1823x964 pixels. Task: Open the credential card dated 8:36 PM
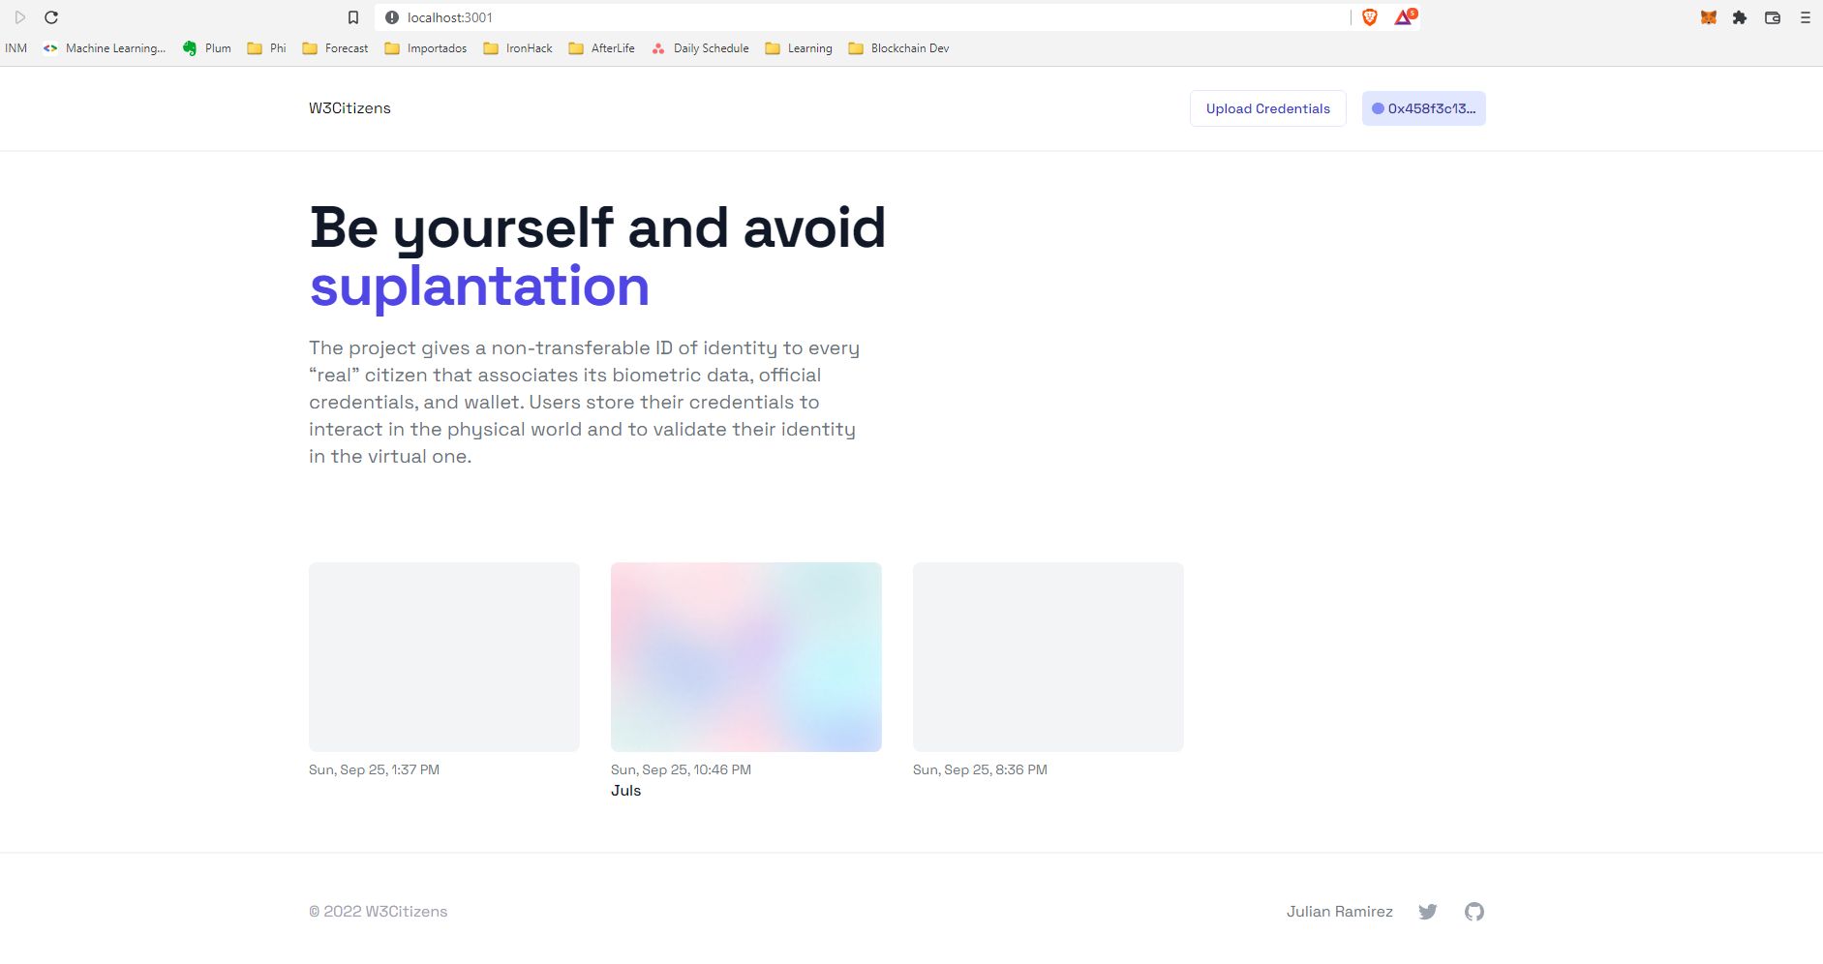tap(1048, 657)
